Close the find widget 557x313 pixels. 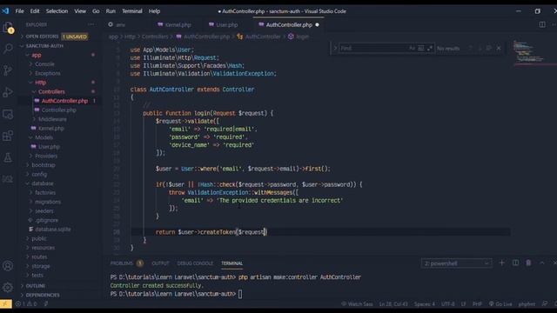[499, 48]
